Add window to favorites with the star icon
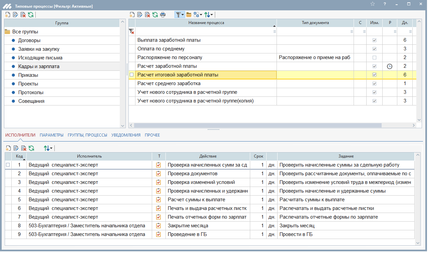This screenshot has height=253, width=429. [x=373, y=4]
